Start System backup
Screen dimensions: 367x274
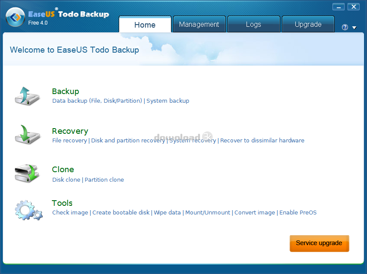168,101
